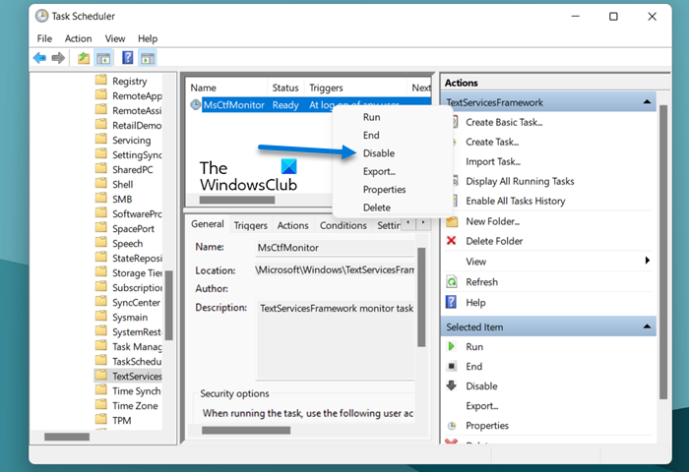Choose Delete in the context menu
The image size is (689, 472).
coord(377,207)
